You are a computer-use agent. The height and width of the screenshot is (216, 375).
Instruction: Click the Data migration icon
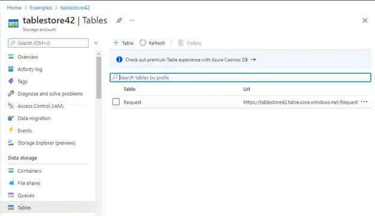11,118
